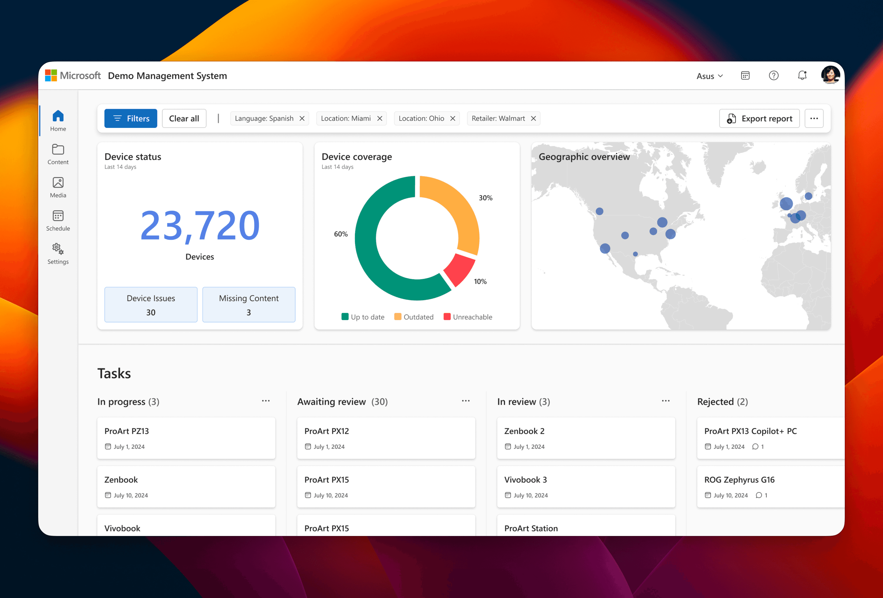Expand the Asus account dropdown
This screenshot has width=883, height=598.
pyautogui.click(x=709, y=76)
